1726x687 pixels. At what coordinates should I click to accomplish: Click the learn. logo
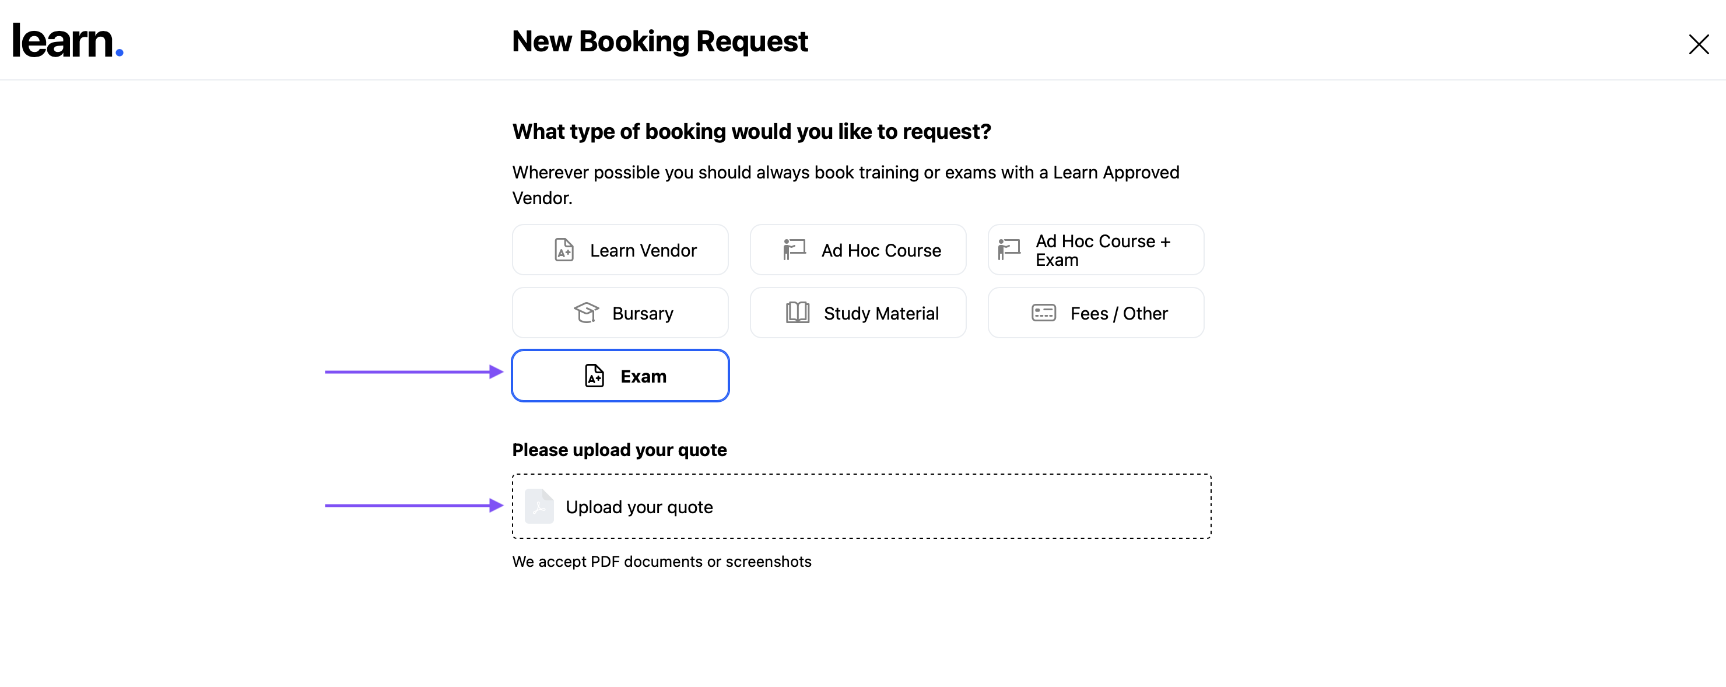[x=68, y=41]
